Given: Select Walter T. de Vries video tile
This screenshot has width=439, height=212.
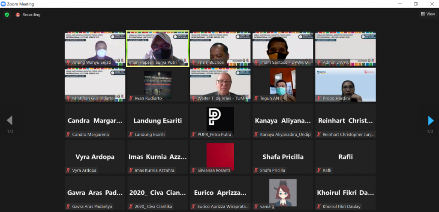Looking at the screenshot, I should click(220, 84).
